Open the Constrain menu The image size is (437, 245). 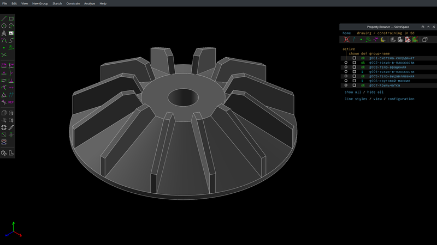(x=73, y=3)
